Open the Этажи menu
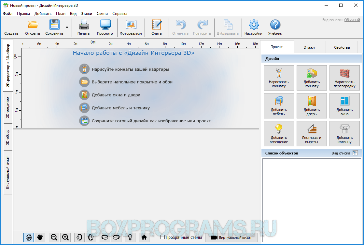Screen dimensions: 364x245 pyautogui.click(x=87, y=14)
